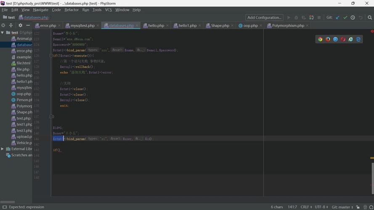Image resolution: width=374 pixels, height=210 pixels.
Task: Open Project panel settings gear
Action: tap(20, 25)
